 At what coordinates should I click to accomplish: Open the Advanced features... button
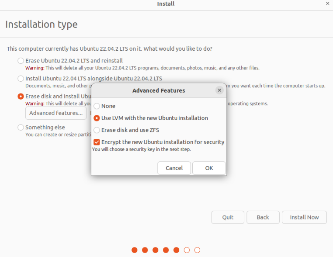[56, 113]
